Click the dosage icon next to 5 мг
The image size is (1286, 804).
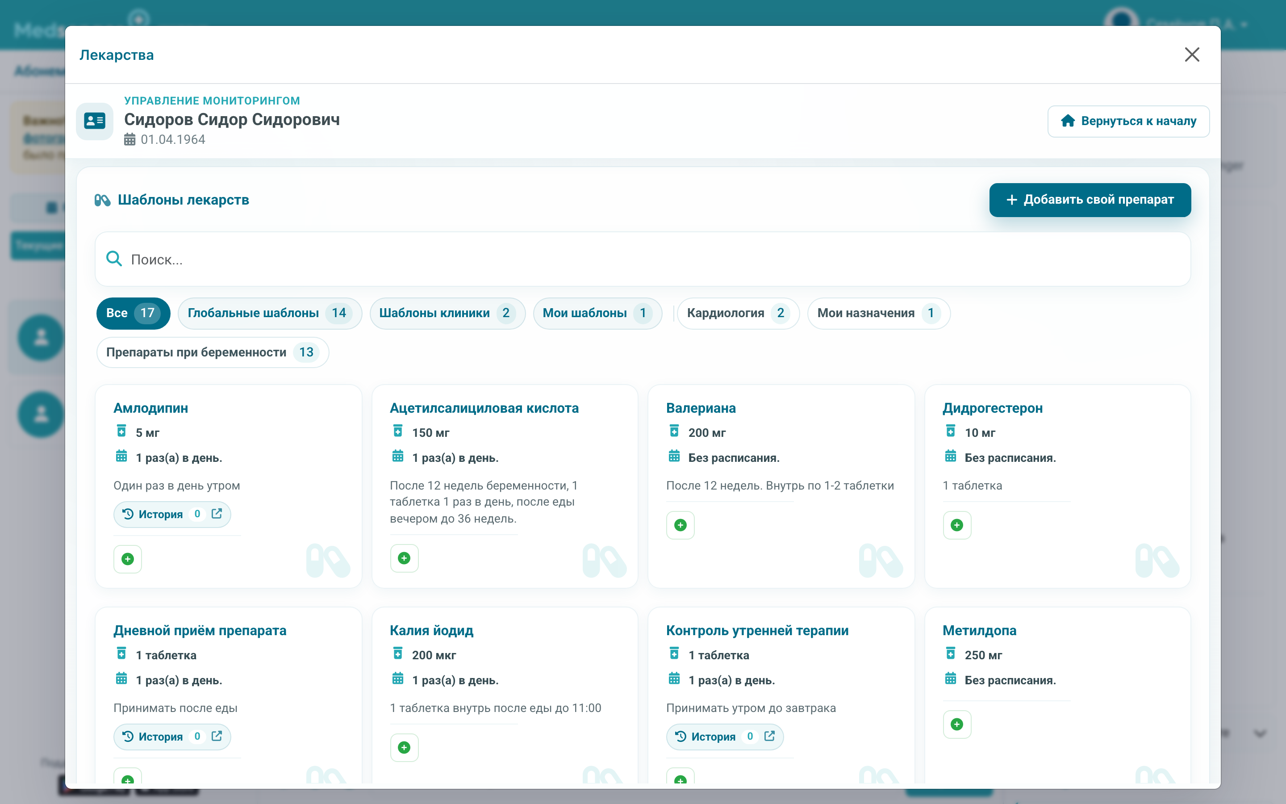click(x=121, y=431)
